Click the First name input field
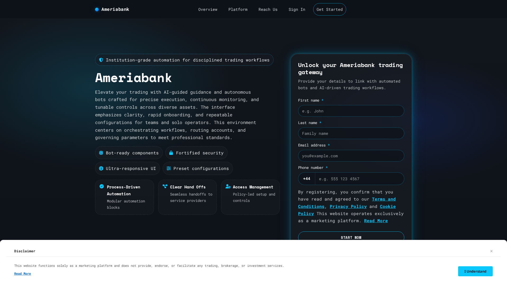This screenshot has height=285, width=507. coord(351,111)
